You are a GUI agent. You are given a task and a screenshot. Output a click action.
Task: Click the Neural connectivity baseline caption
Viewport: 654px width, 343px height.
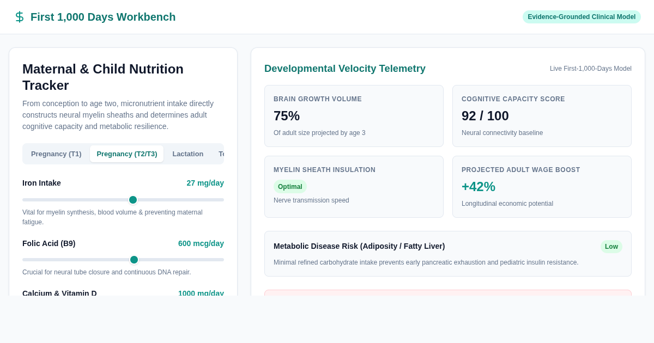(502, 133)
